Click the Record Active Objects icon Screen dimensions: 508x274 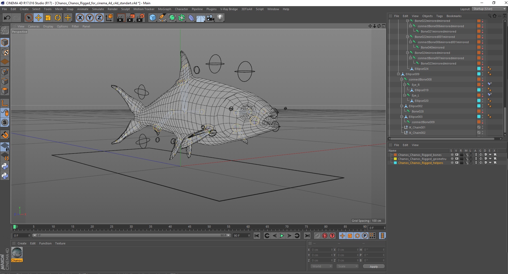pyautogui.click(x=317, y=236)
